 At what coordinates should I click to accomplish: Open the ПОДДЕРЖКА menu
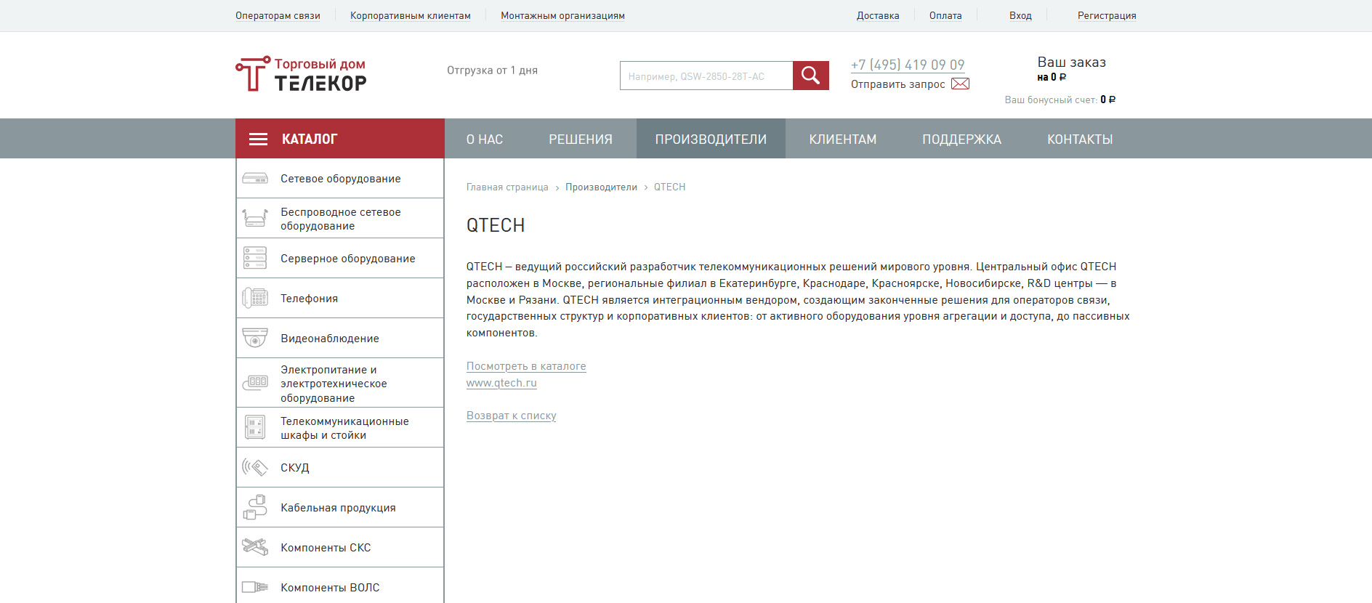coord(961,139)
